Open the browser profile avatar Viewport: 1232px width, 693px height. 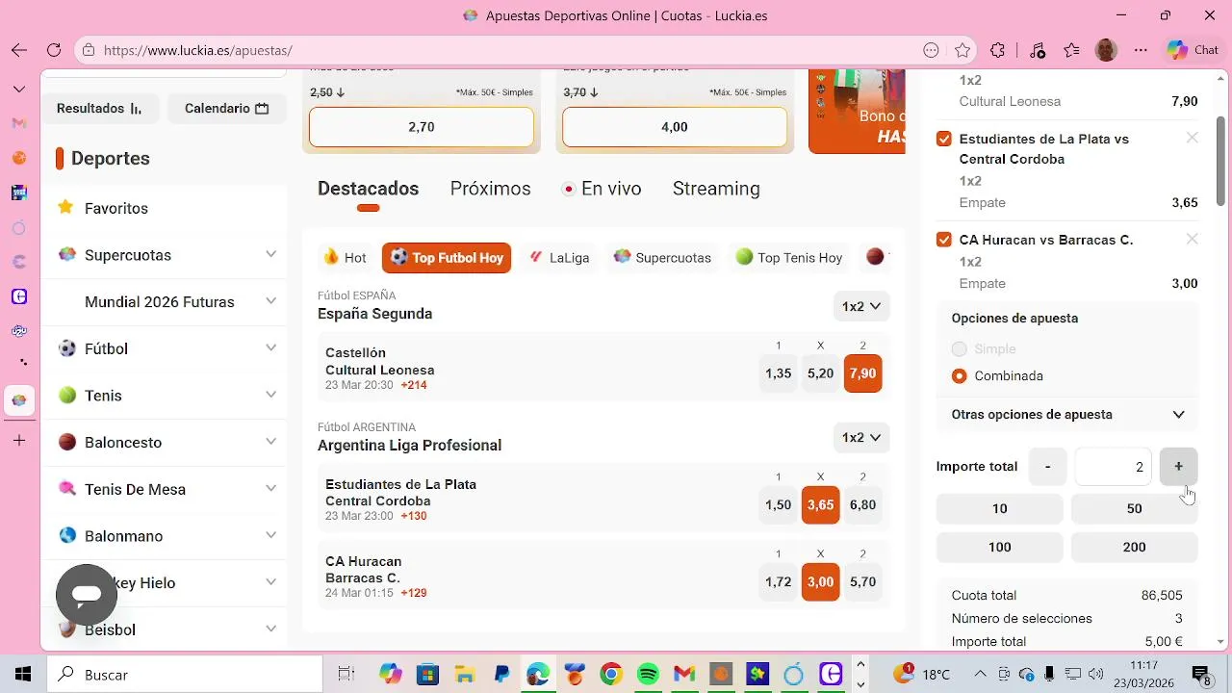[x=1107, y=50]
